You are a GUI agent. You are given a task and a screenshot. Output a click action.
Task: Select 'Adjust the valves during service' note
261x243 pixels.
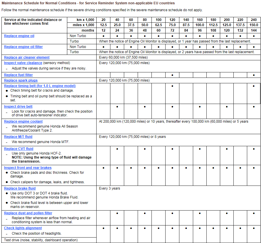tap(49, 68)
